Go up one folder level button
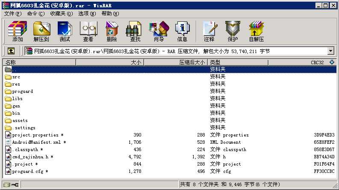The width and height of the screenshot is (339, 190). pos(11,51)
